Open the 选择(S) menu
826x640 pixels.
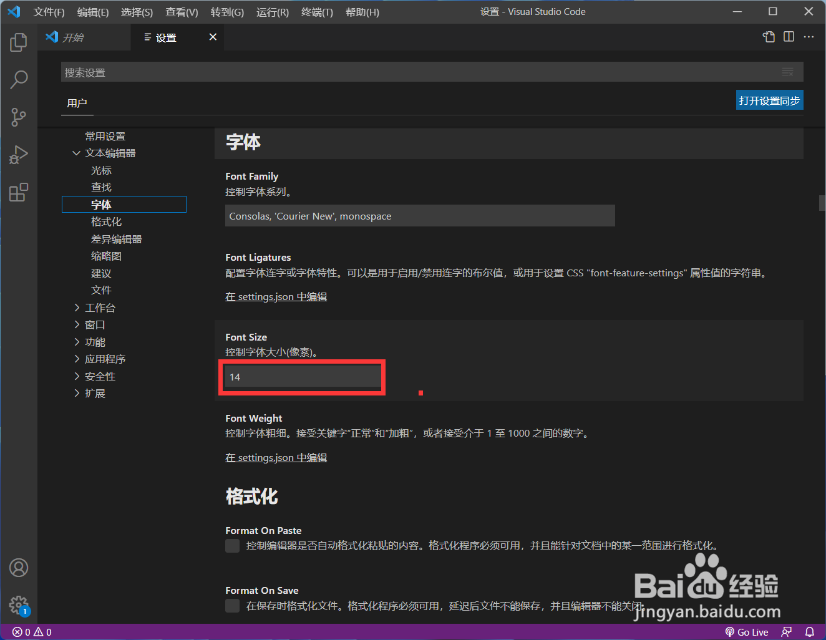(137, 12)
